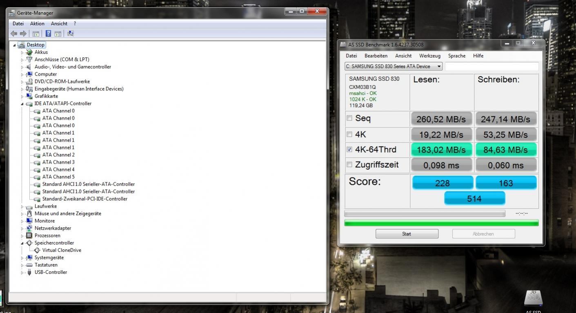
Task: Open the Werkzeug menu in AS SSD
Action: pos(430,56)
